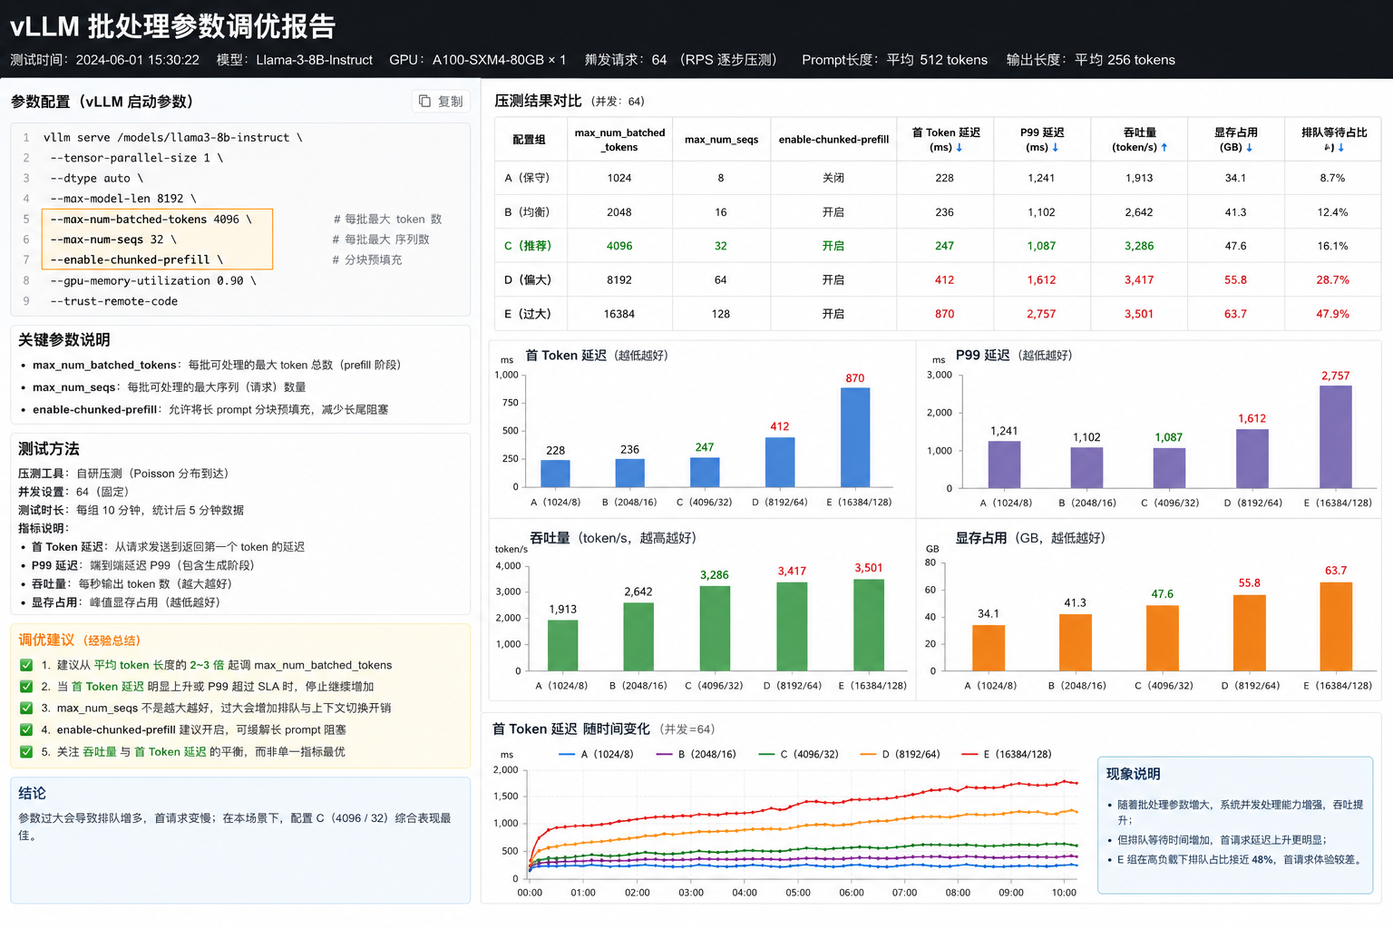This screenshot has width=1393, height=929.
Task: Click code line --gpu-memory-utilization 0.90
Action: coord(153,281)
